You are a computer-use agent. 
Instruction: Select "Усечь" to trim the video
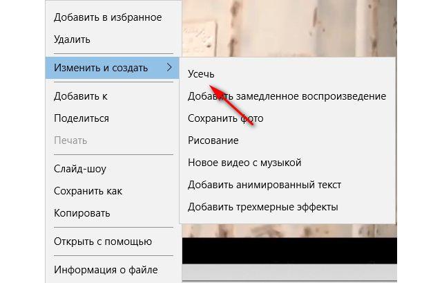[287, 74]
